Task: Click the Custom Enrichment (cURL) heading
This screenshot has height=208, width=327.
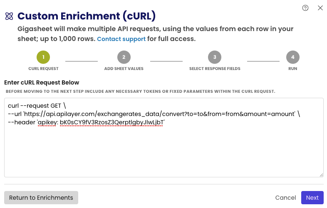Action: [x=87, y=16]
